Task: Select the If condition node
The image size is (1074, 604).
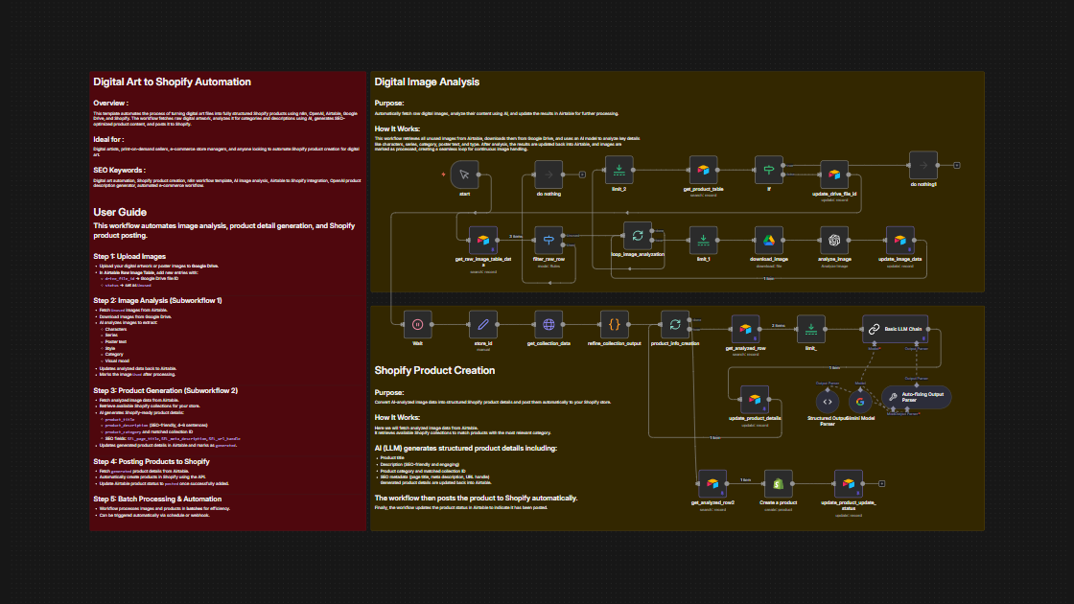Action: (x=767, y=171)
